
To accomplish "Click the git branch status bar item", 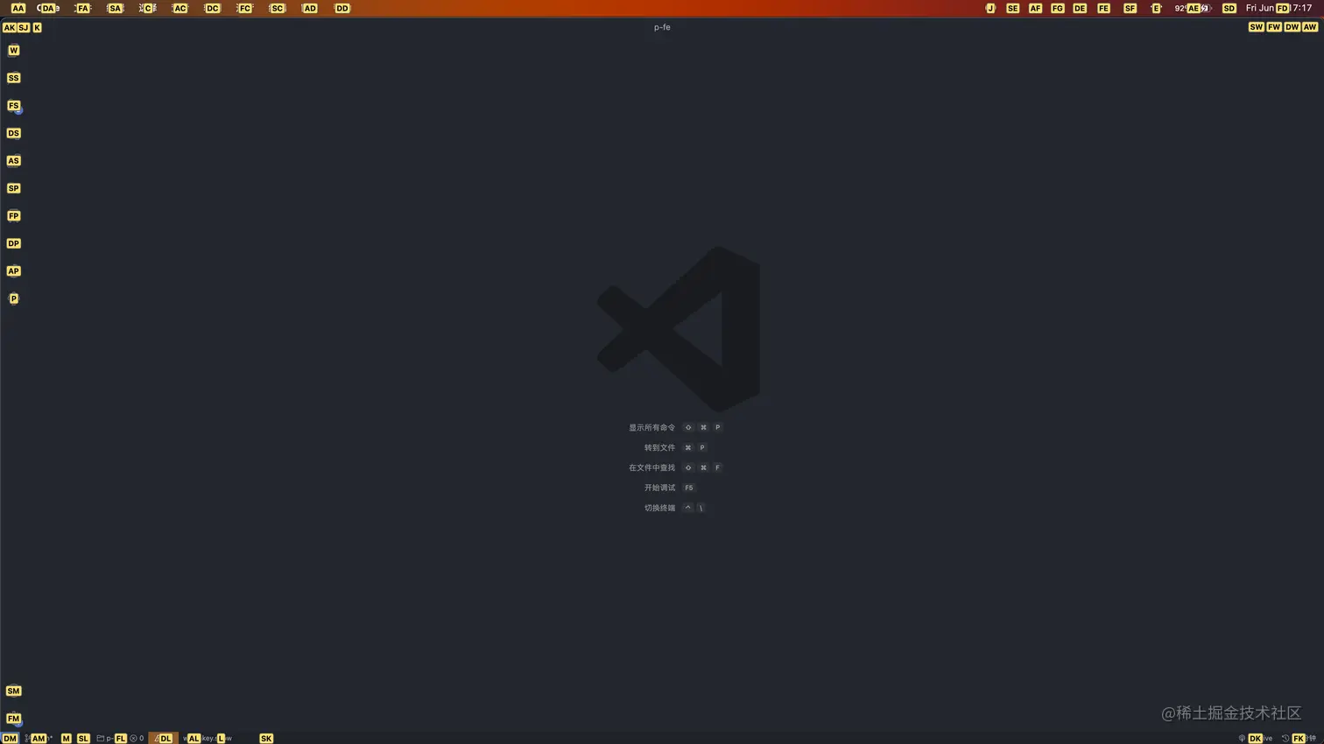I will coord(39,738).
